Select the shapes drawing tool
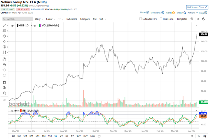The image size is (209, 139). (x=4, y=36)
